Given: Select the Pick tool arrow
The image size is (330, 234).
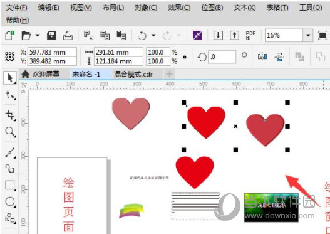Looking at the screenshot, I should pyautogui.click(x=10, y=78).
